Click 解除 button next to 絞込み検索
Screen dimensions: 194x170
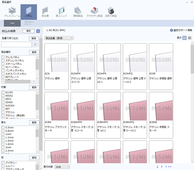(x=28, y=31)
